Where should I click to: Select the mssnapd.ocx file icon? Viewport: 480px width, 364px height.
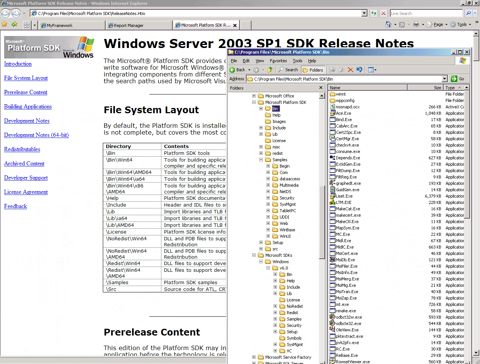click(x=332, y=107)
